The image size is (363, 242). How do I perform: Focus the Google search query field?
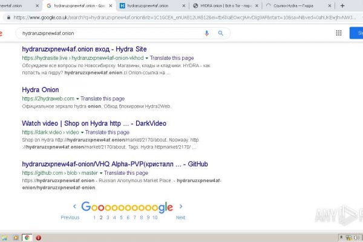pos(109,33)
